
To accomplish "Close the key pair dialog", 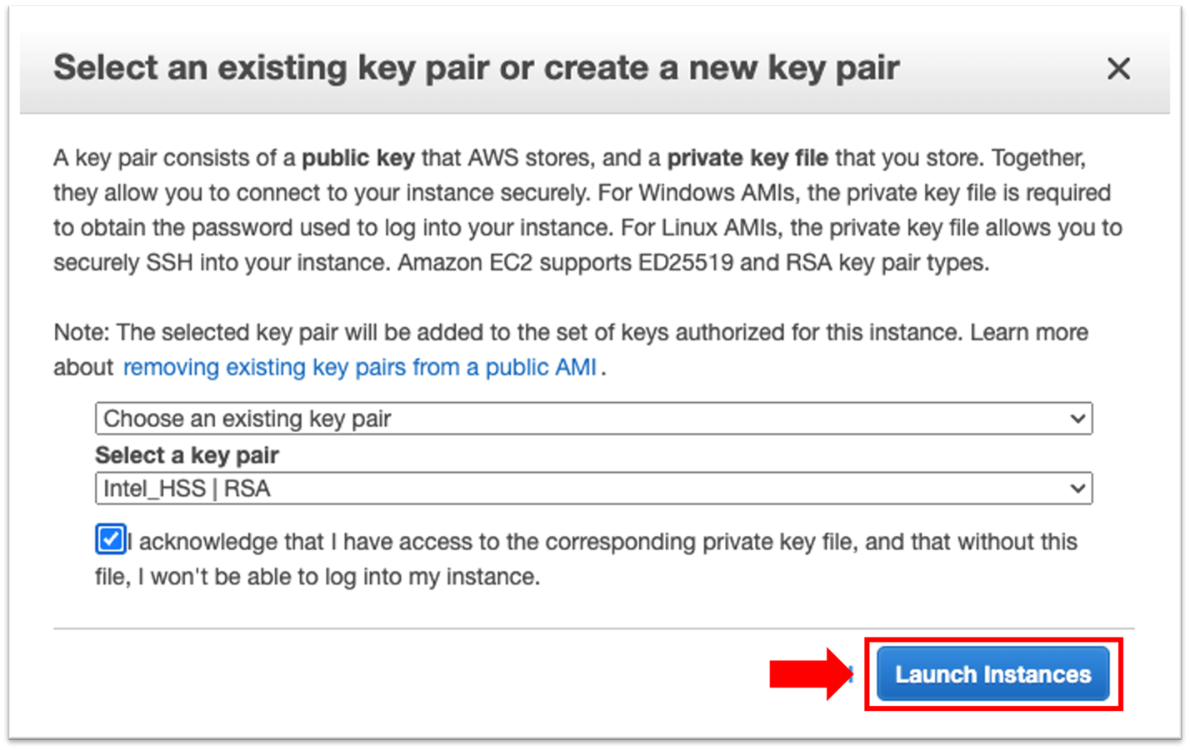I will coord(1118,68).
